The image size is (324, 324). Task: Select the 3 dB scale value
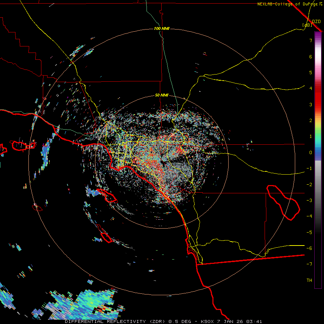311,104
